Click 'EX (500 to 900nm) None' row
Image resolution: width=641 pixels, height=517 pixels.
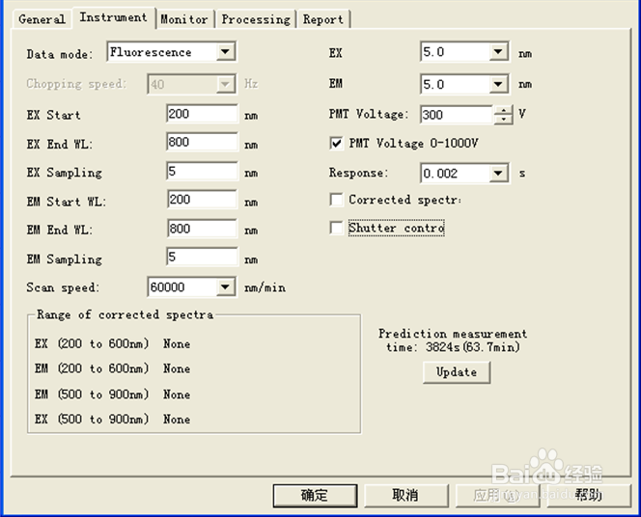112,420
